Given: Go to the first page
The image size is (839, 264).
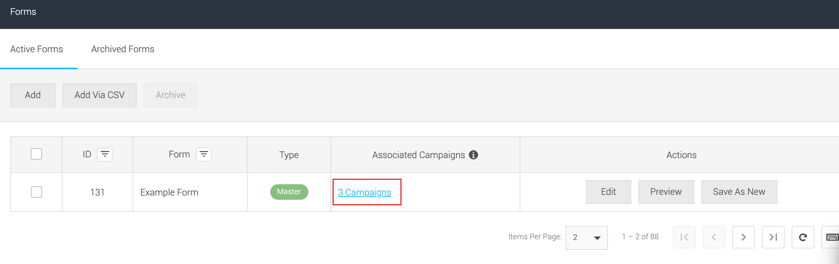Looking at the screenshot, I should 684,237.
